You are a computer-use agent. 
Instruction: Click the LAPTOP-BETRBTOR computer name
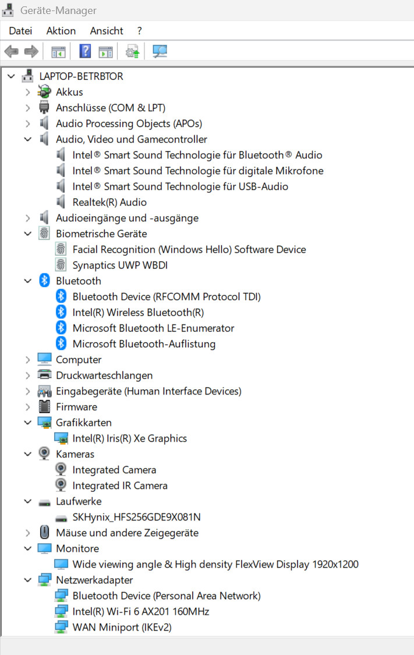click(x=81, y=76)
